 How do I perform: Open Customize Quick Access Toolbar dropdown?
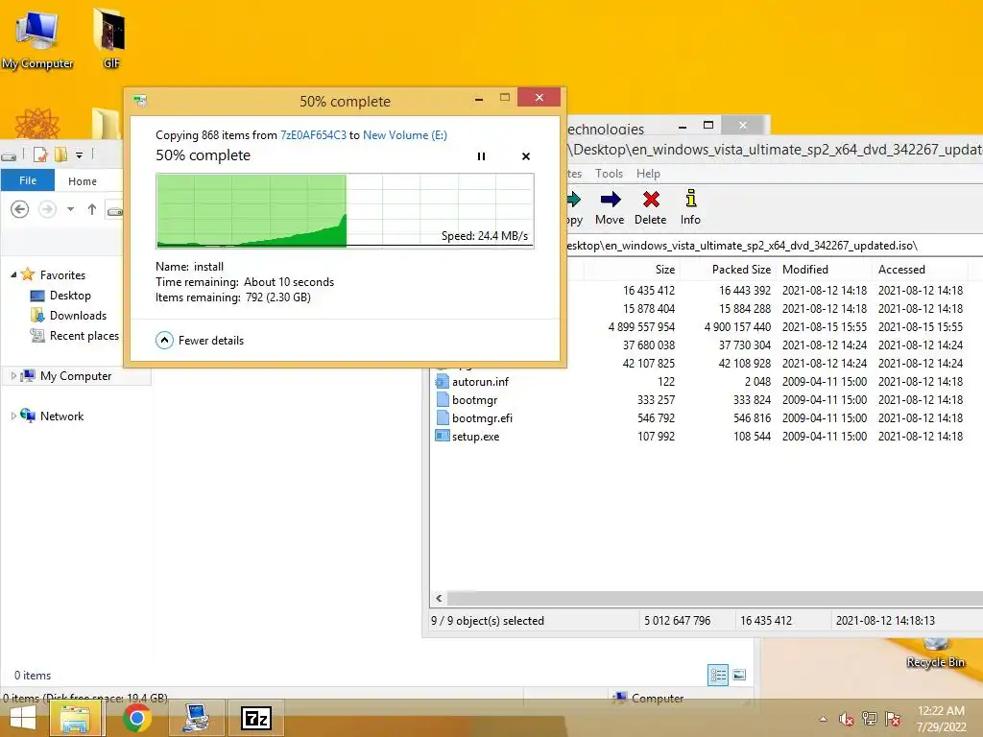(79, 155)
